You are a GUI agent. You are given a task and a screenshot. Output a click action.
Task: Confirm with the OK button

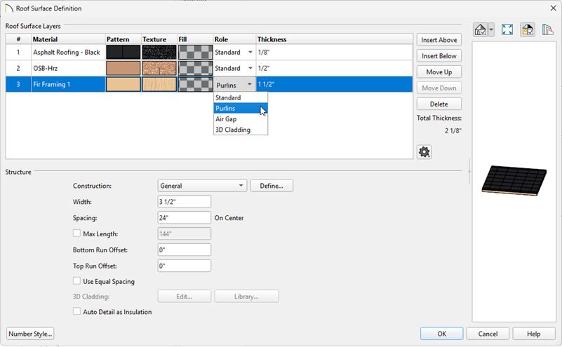pos(441,334)
